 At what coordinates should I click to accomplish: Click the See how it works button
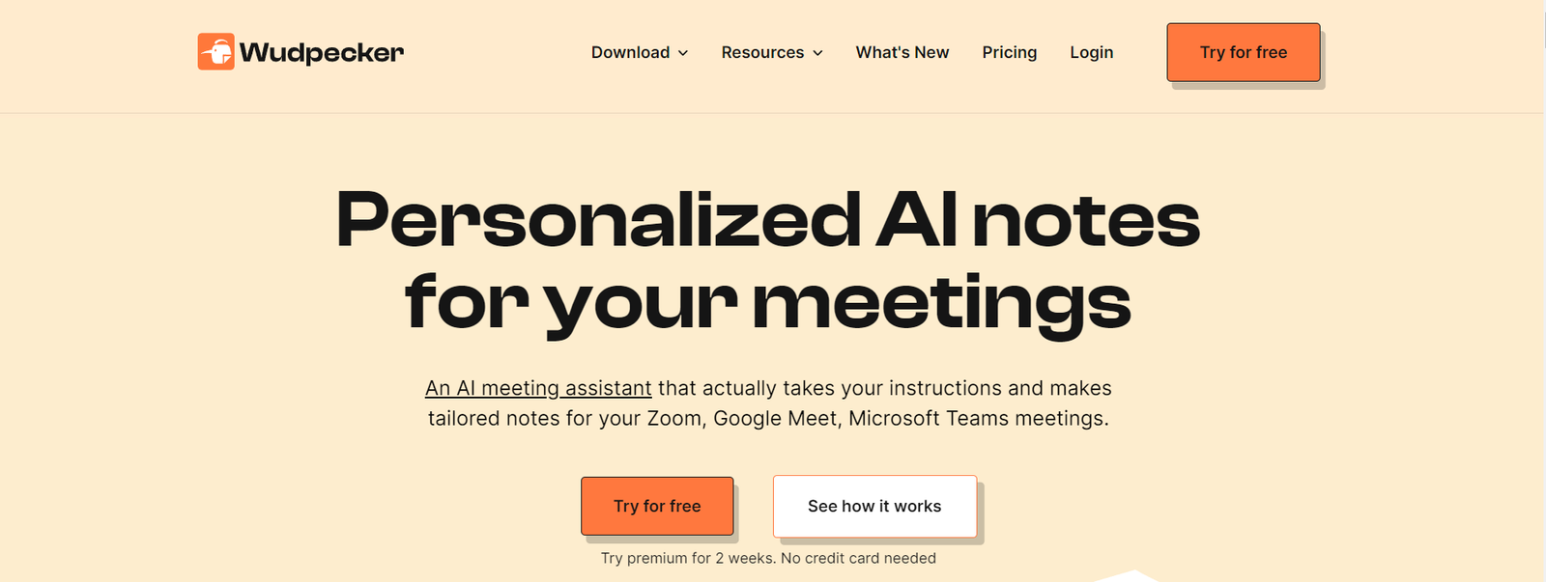[874, 506]
